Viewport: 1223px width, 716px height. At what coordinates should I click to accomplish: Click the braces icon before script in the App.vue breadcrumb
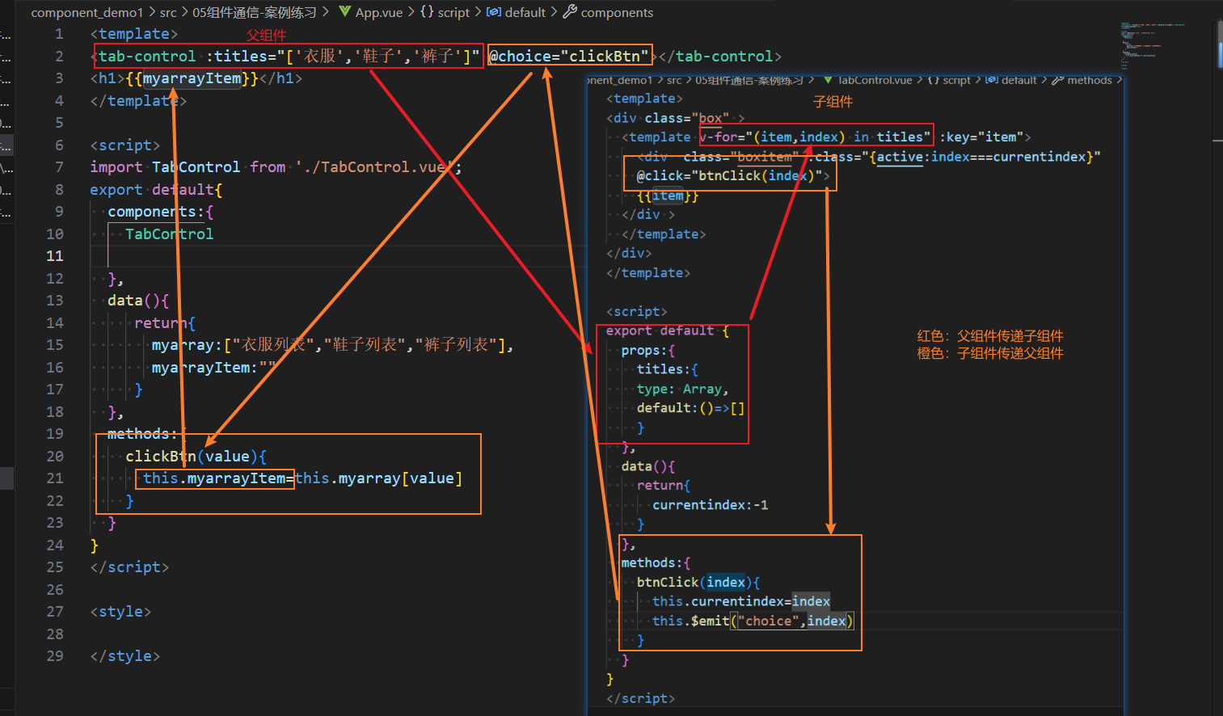click(x=427, y=12)
